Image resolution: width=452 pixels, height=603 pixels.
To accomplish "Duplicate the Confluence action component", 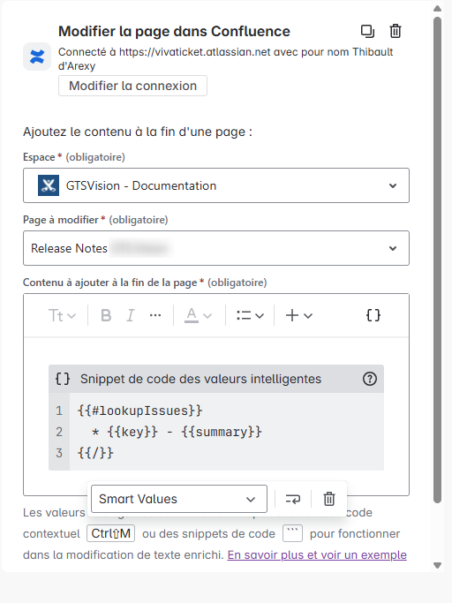I will click(x=367, y=31).
